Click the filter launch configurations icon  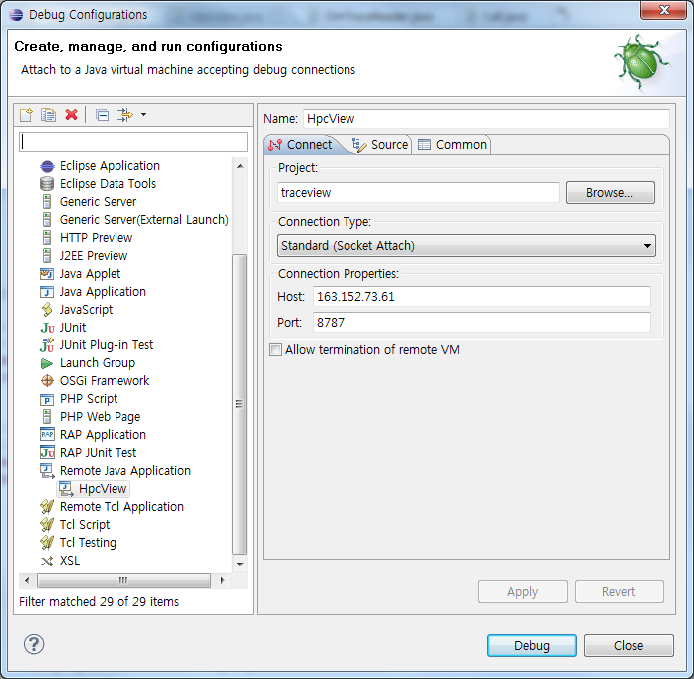tap(125, 115)
